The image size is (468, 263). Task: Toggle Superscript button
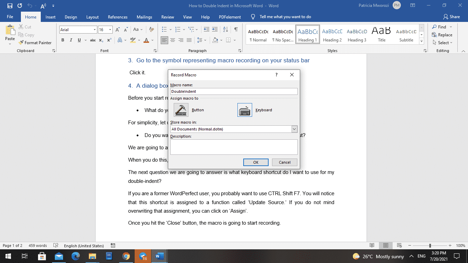(109, 40)
